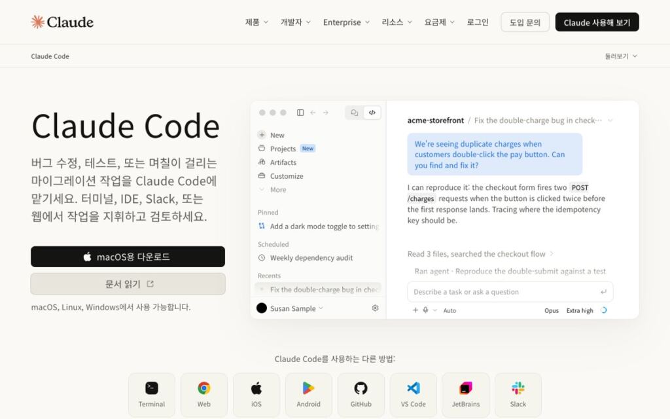The image size is (670, 419).
Task: Select Extra high effort label
Action: pos(580,310)
